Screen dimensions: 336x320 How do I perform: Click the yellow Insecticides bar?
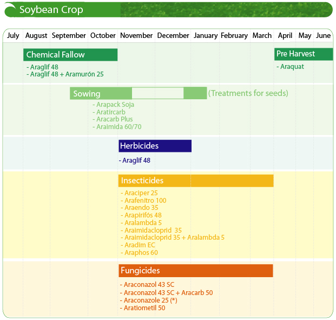[196, 181]
